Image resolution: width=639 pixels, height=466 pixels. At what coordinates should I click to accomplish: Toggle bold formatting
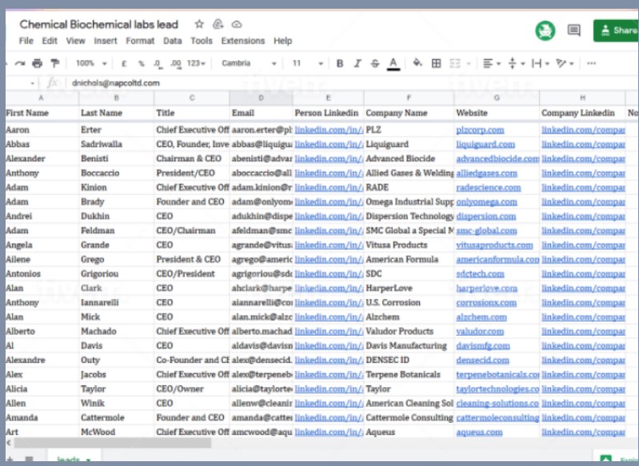tap(339, 63)
